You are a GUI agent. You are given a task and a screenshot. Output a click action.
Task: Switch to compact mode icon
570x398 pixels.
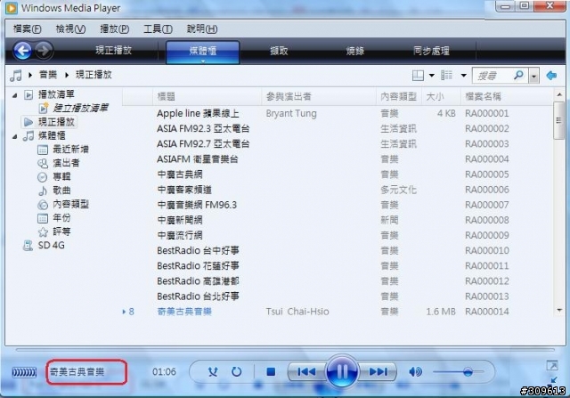(x=554, y=380)
